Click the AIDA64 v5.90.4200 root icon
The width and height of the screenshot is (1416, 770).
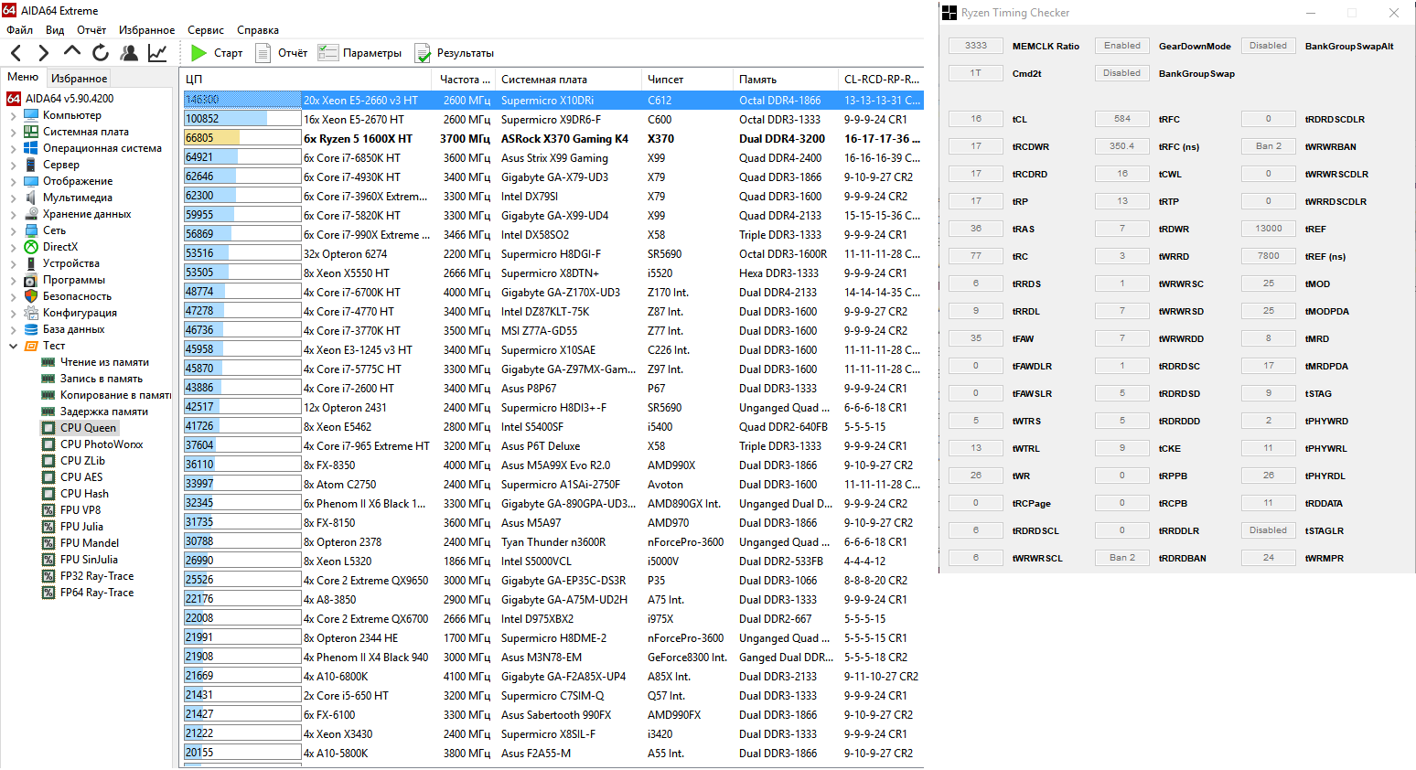pyautogui.click(x=14, y=99)
